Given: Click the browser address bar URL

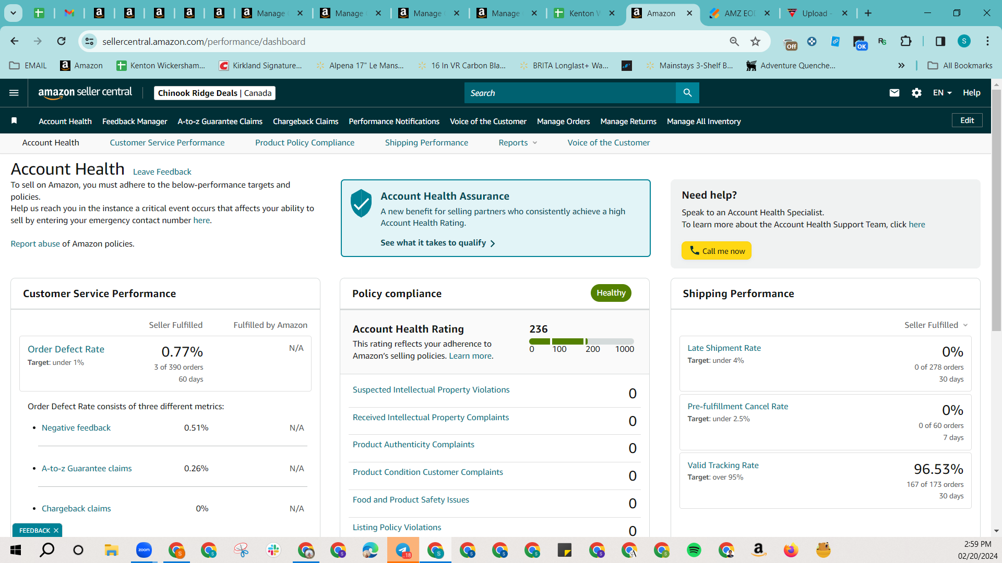Looking at the screenshot, I should [204, 41].
